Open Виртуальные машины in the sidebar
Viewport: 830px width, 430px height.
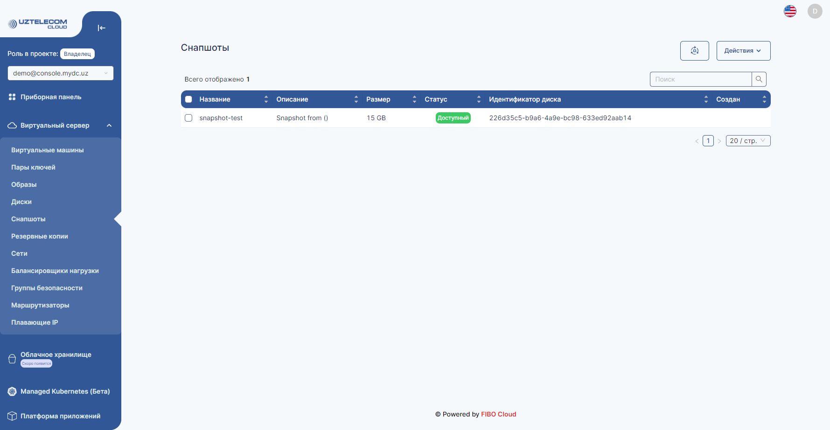pos(48,150)
